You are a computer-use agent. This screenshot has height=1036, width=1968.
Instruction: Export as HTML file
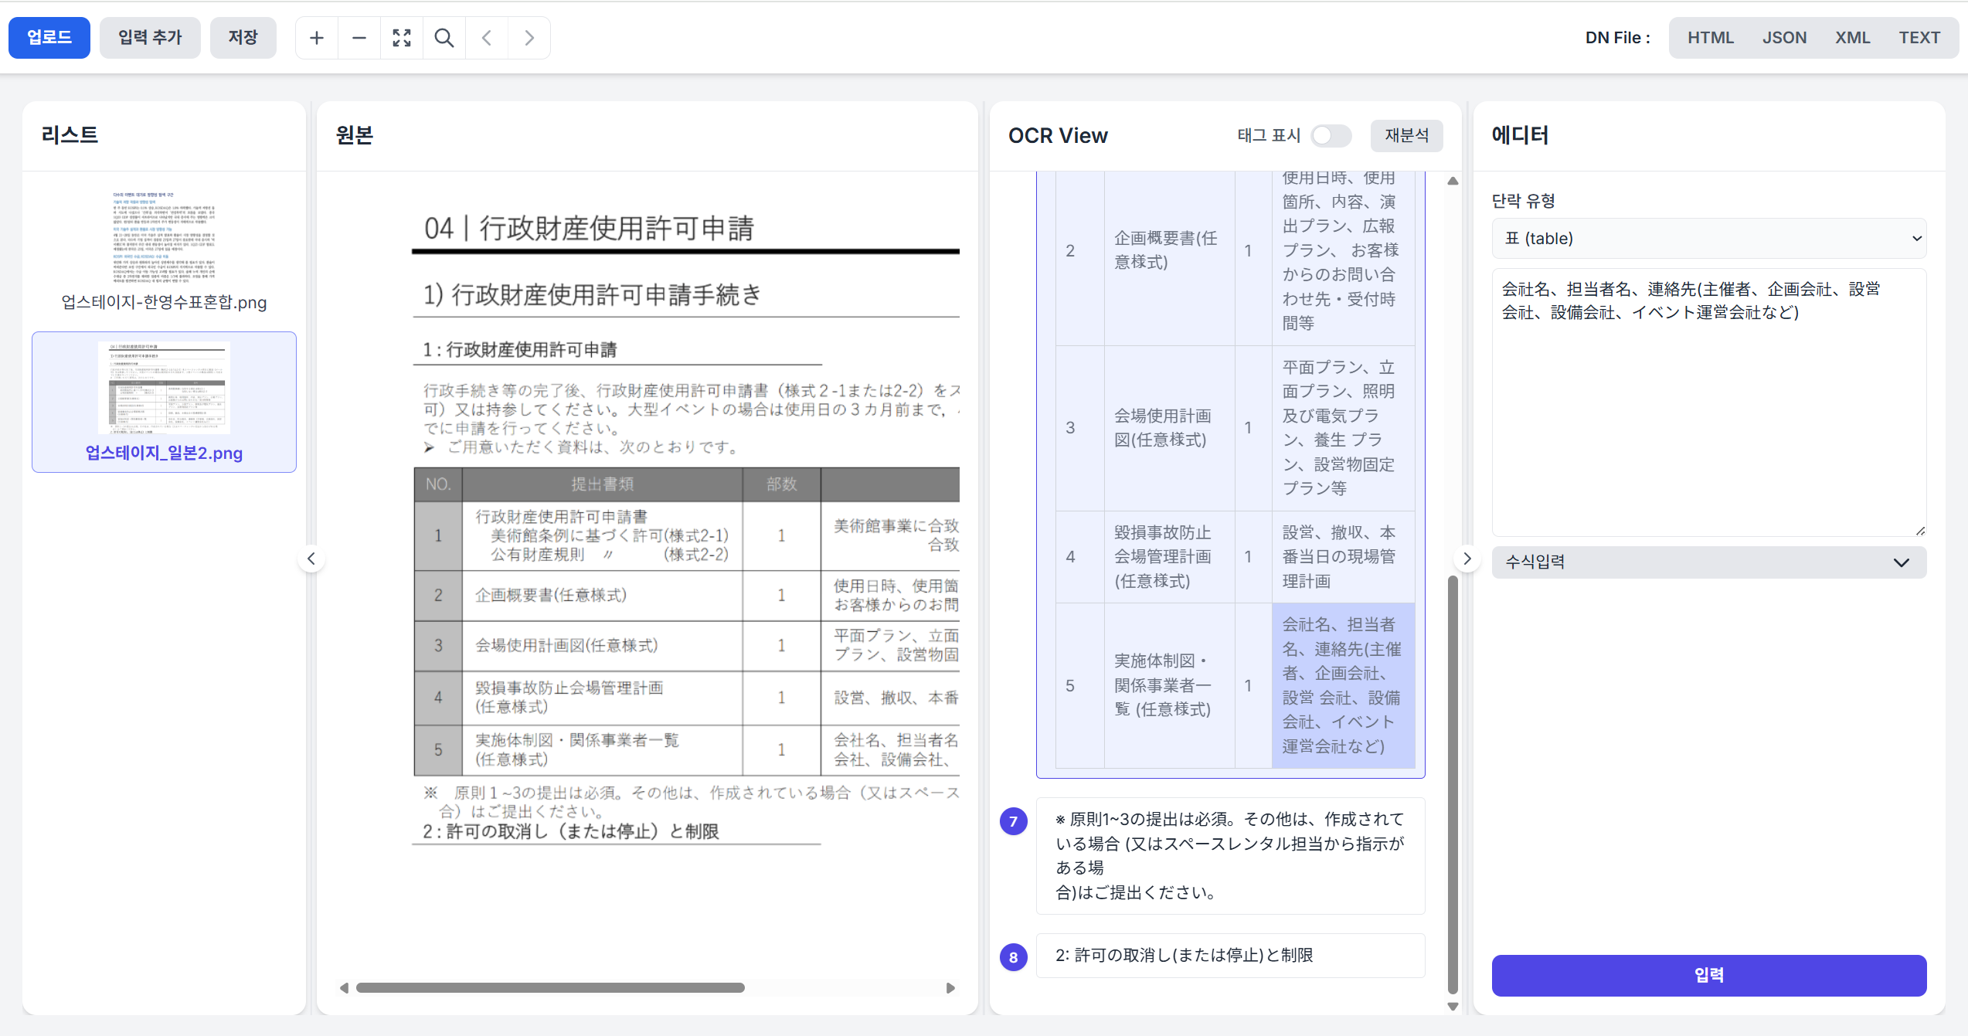coord(1710,38)
